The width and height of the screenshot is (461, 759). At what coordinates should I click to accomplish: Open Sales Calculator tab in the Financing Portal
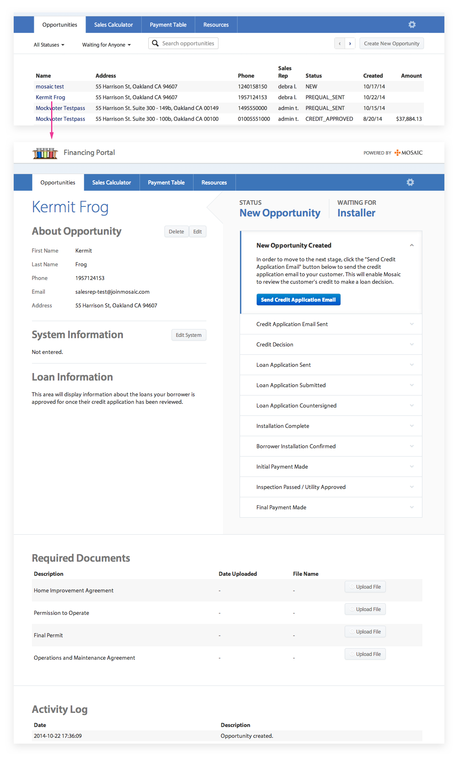112,182
